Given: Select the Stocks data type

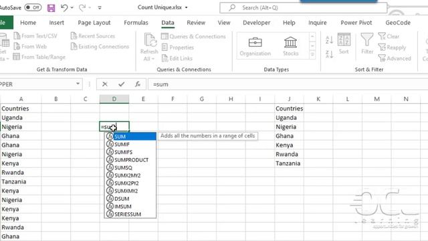Looking at the screenshot, I should (290, 46).
